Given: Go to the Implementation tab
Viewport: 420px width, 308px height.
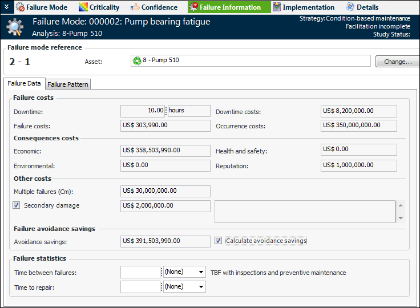Looking at the screenshot, I should tap(304, 7).
